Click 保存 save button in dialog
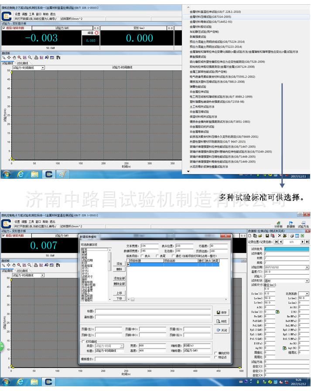The height and width of the screenshot is (392, 311). point(222,313)
